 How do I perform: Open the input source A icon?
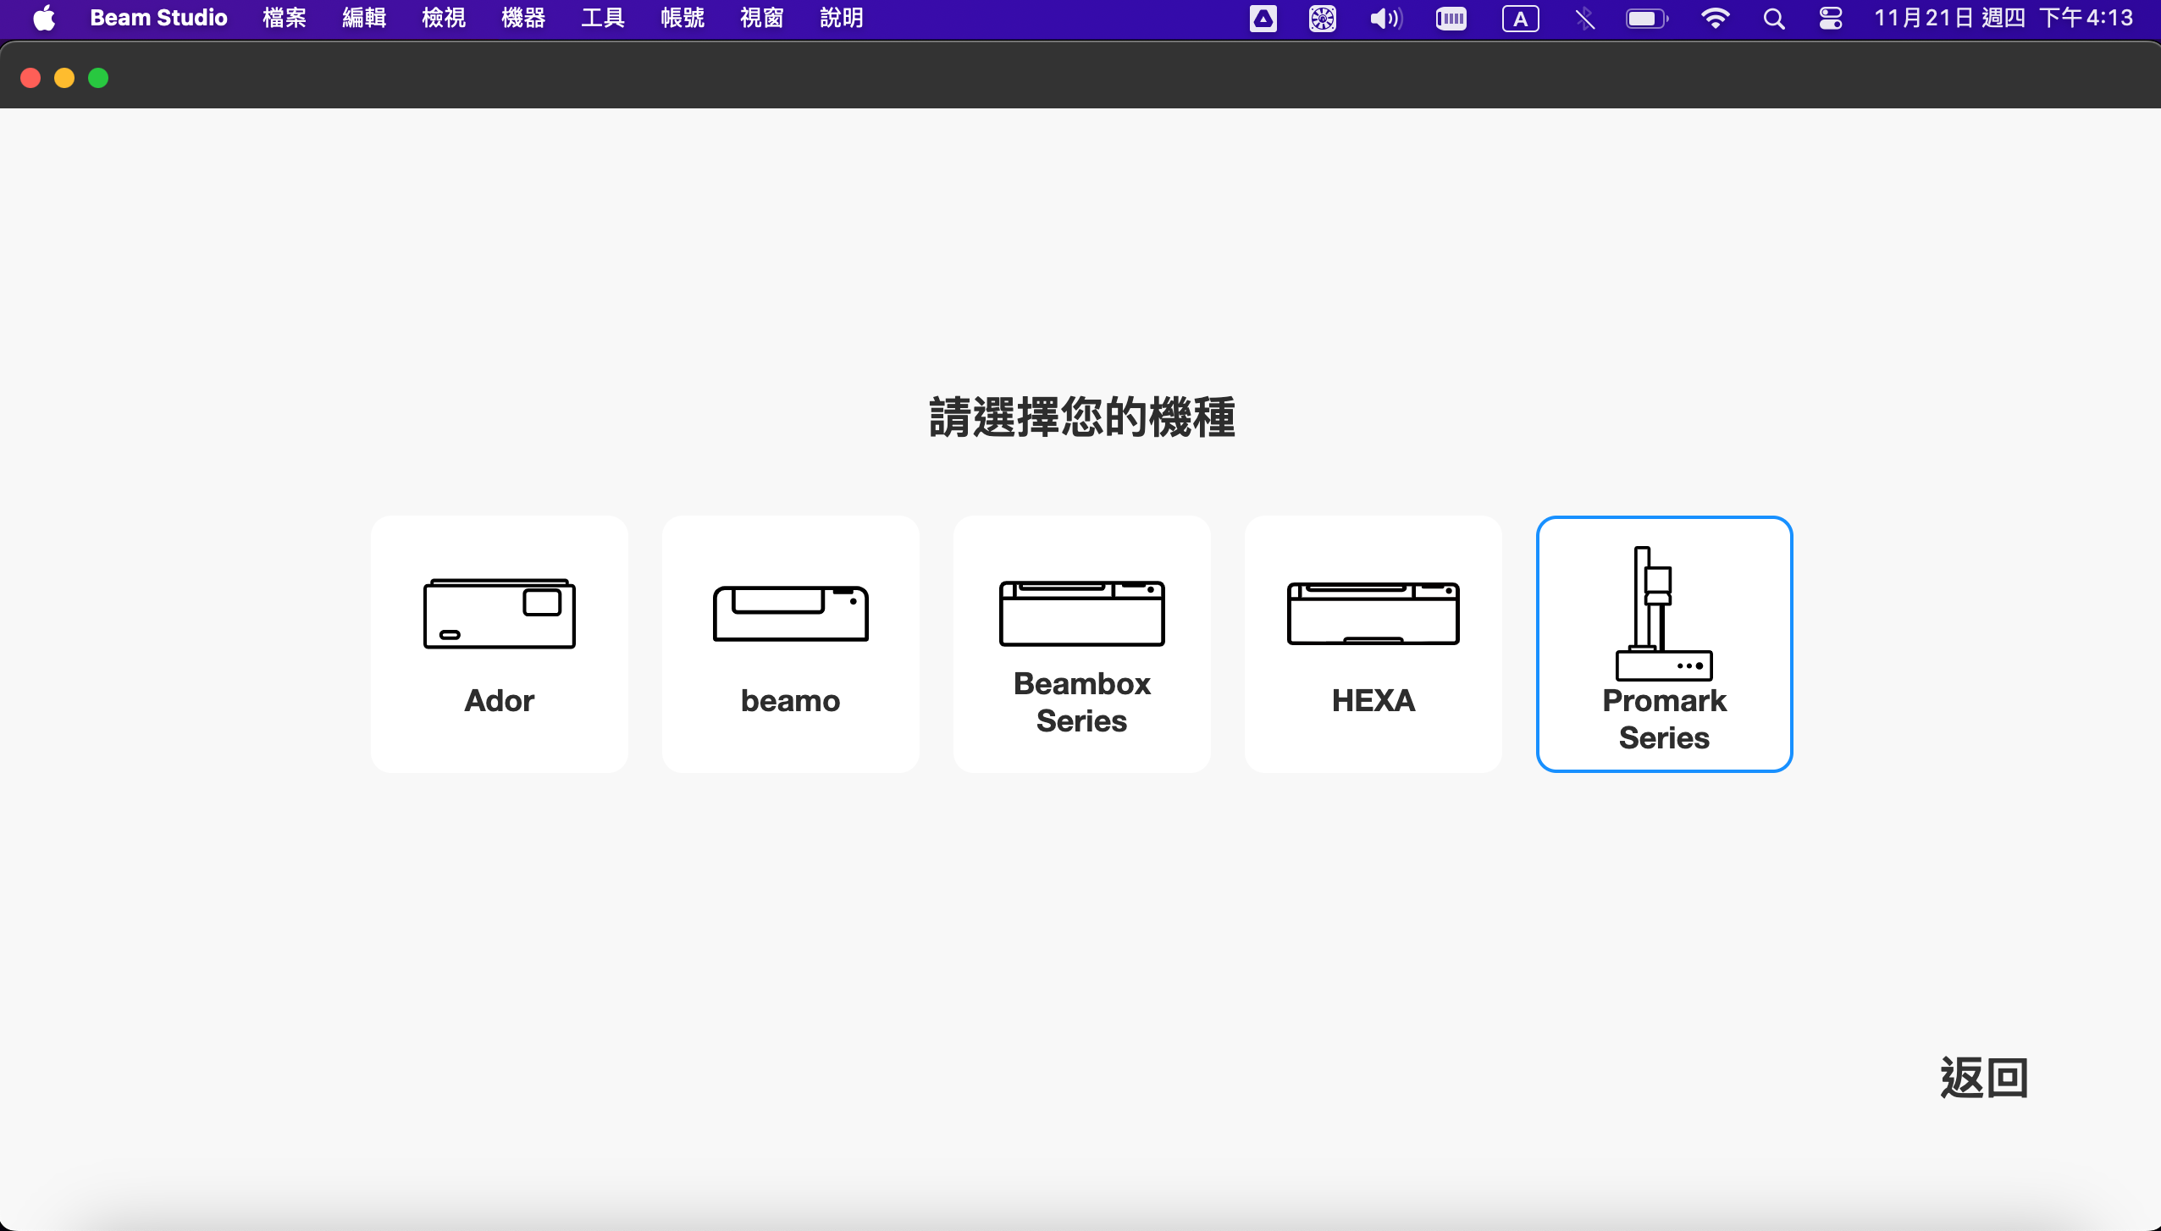[x=1521, y=18]
